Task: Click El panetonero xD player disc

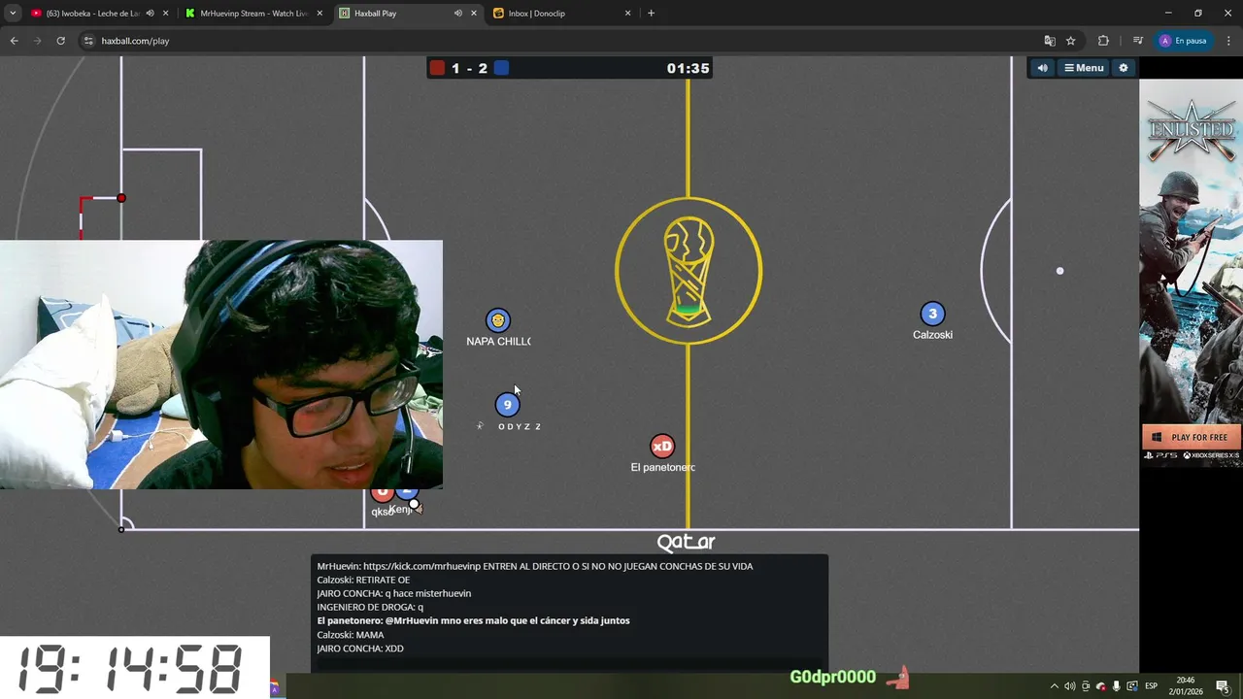Action: 662,447
